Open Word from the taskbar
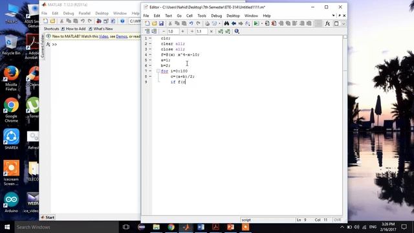This screenshot has height=233, width=414. click(201, 227)
